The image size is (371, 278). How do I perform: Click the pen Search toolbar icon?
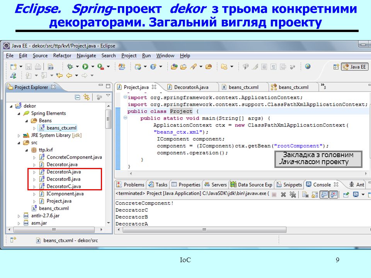tap(194, 67)
